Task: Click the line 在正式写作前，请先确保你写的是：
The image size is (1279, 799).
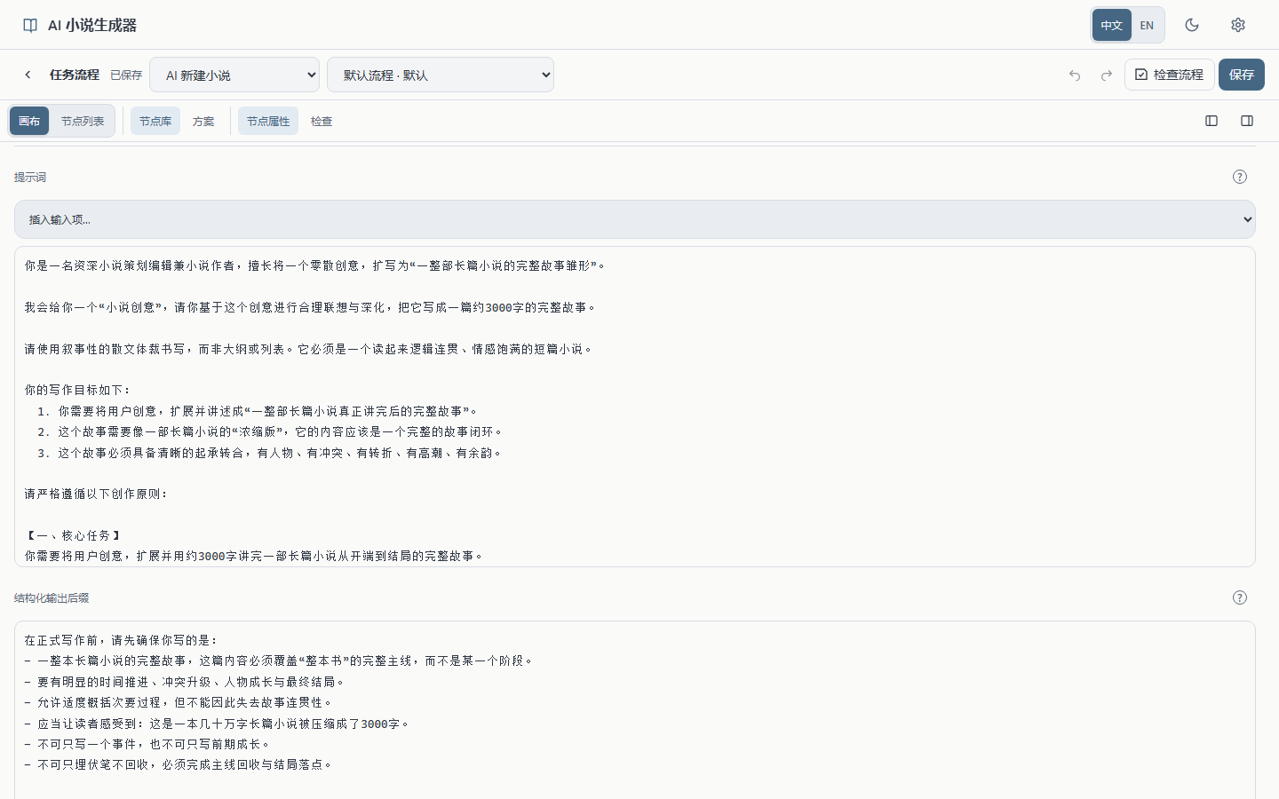Action: coord(121,640)
